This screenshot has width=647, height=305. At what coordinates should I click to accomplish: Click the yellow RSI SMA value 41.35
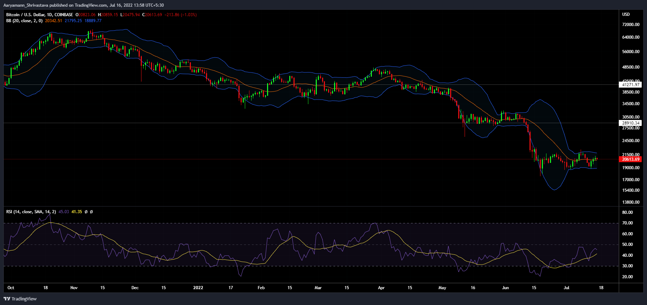pos(77,212)
